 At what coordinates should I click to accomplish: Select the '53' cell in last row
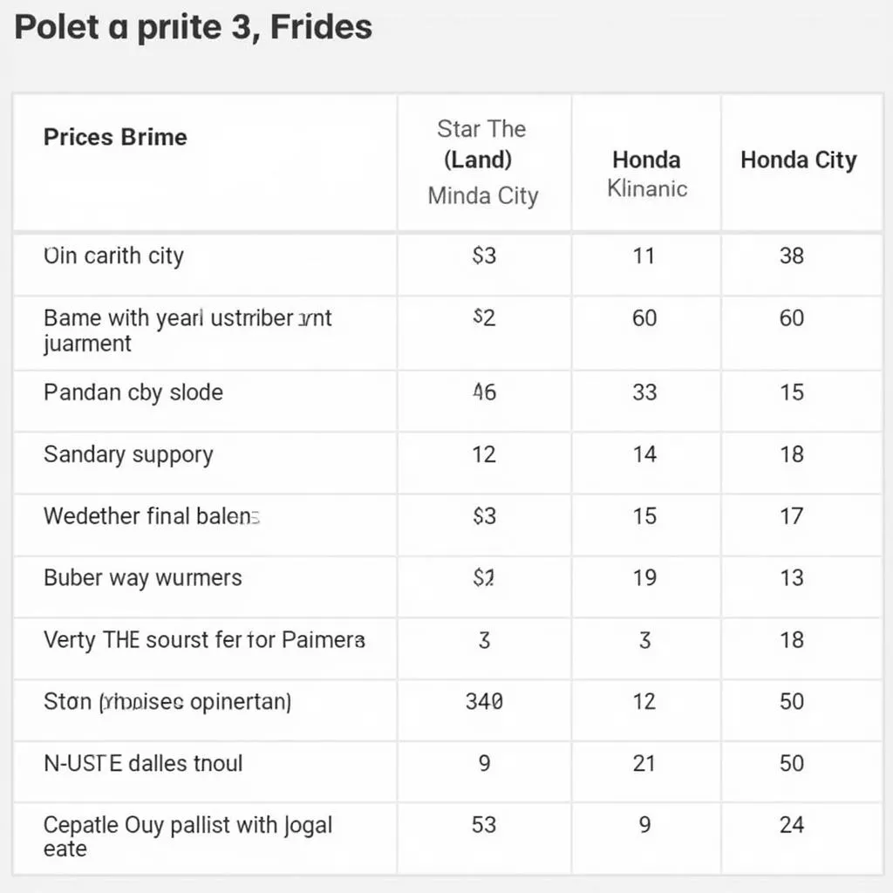click(484, 825)
